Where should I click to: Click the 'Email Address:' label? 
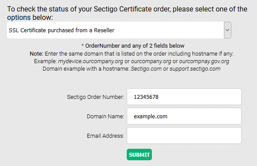106,136
